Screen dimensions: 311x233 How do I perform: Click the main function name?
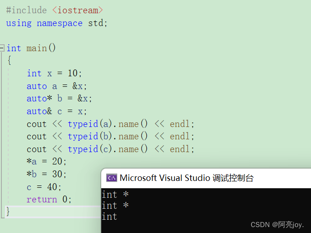tap(36, 48)
